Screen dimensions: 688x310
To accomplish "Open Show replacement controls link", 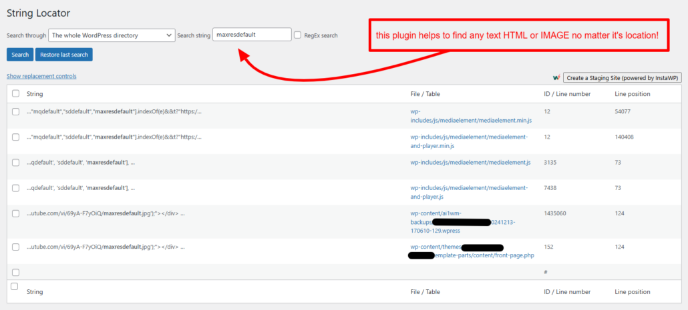I will [41, 76].
